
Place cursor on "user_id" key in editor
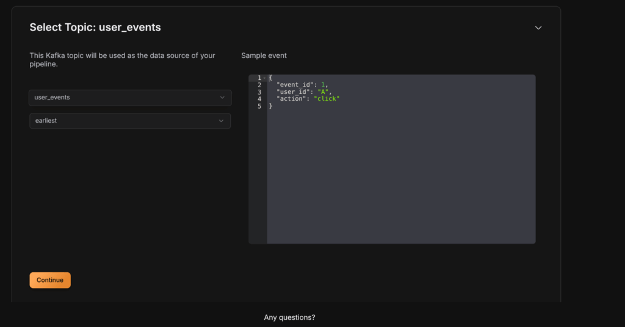point(292,92)
